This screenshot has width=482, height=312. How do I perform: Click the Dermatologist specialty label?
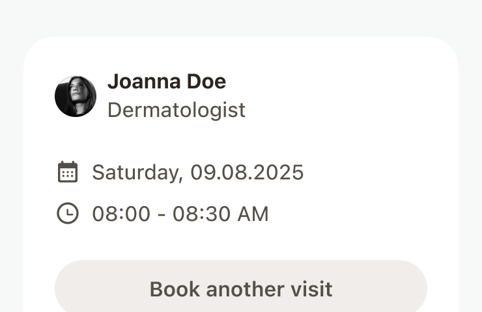tap(176, 110)
